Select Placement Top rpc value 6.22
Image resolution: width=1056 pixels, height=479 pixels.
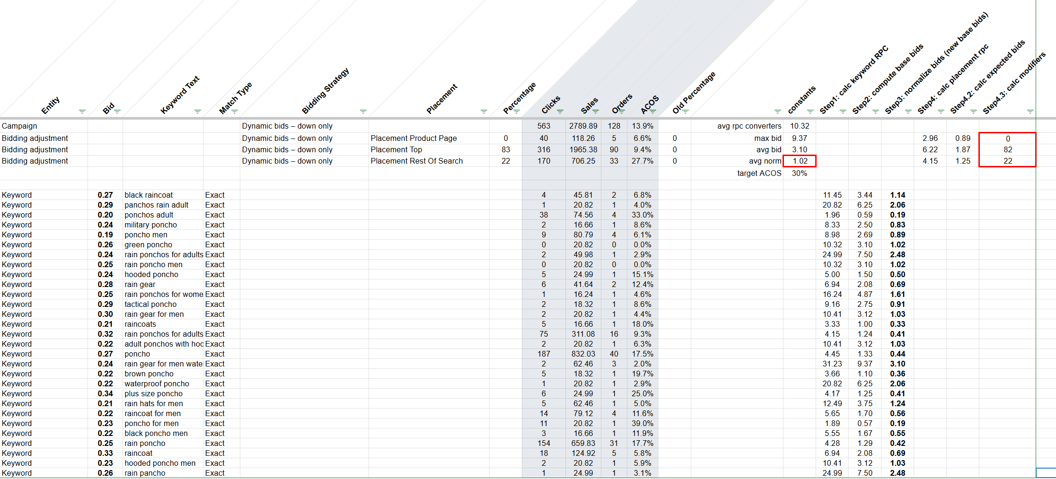tap(930, 149)
